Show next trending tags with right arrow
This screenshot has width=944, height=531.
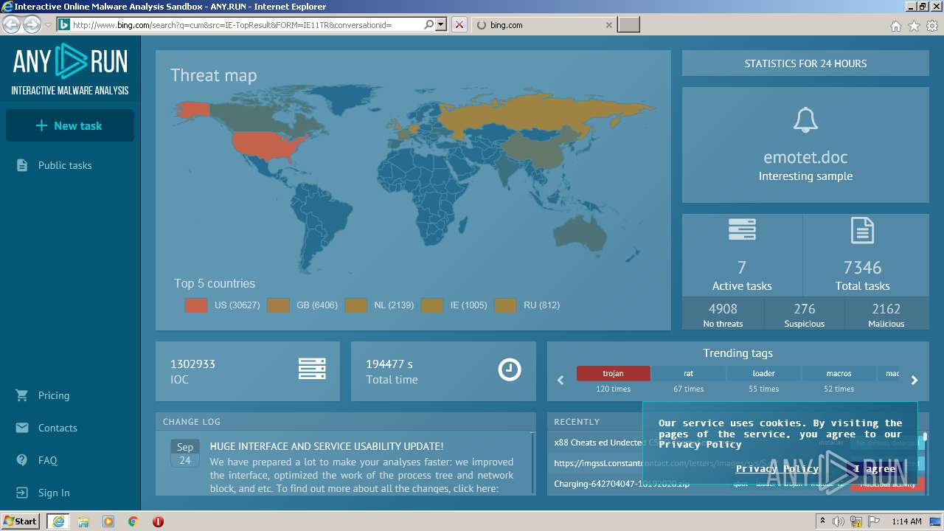(x=914, y=381)
